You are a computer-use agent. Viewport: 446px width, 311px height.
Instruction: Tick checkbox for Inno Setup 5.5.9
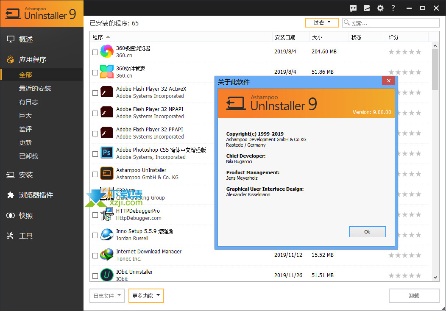[95, 236]
